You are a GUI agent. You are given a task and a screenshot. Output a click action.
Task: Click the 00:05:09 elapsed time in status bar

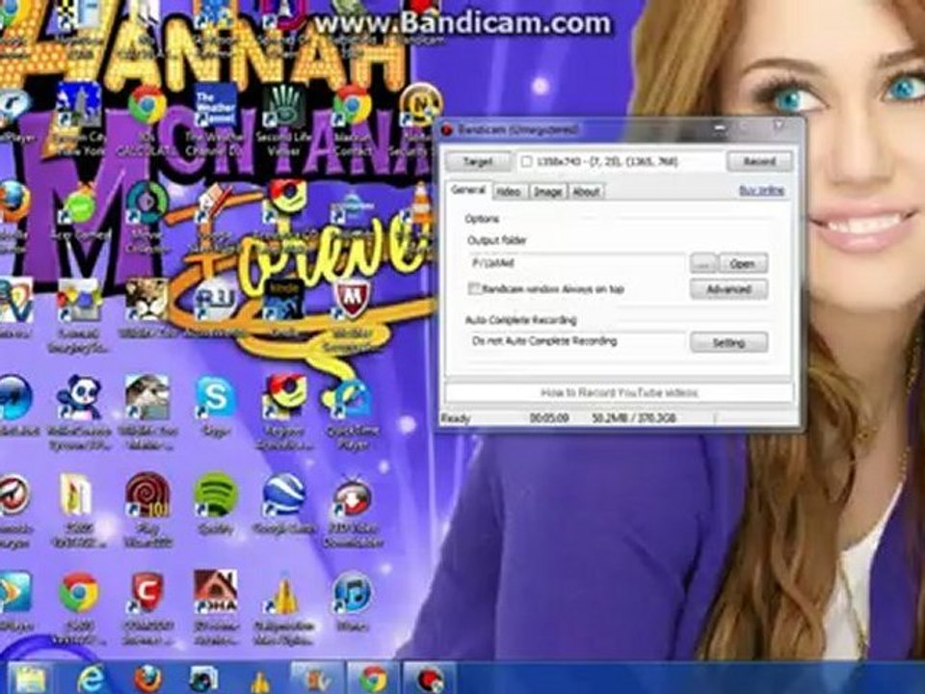(549, 418)
